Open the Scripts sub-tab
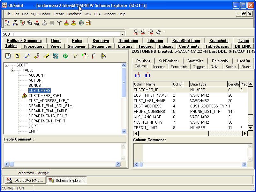Image resolution: width=256 pixels, height=192 pixels. tap(231, 67)
